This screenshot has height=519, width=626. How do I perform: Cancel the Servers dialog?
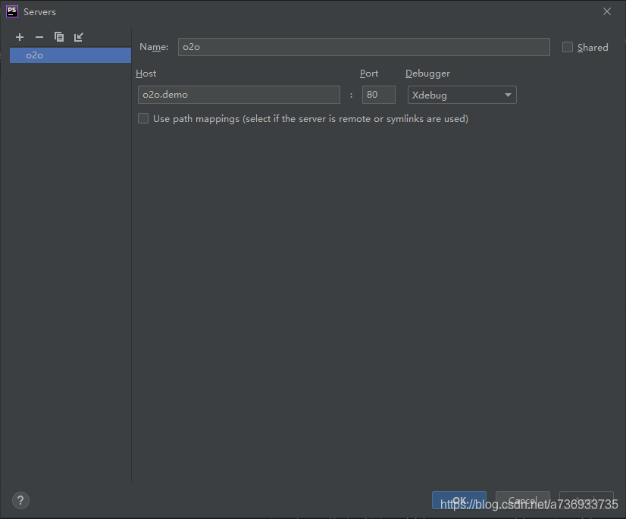pos(522,501)
